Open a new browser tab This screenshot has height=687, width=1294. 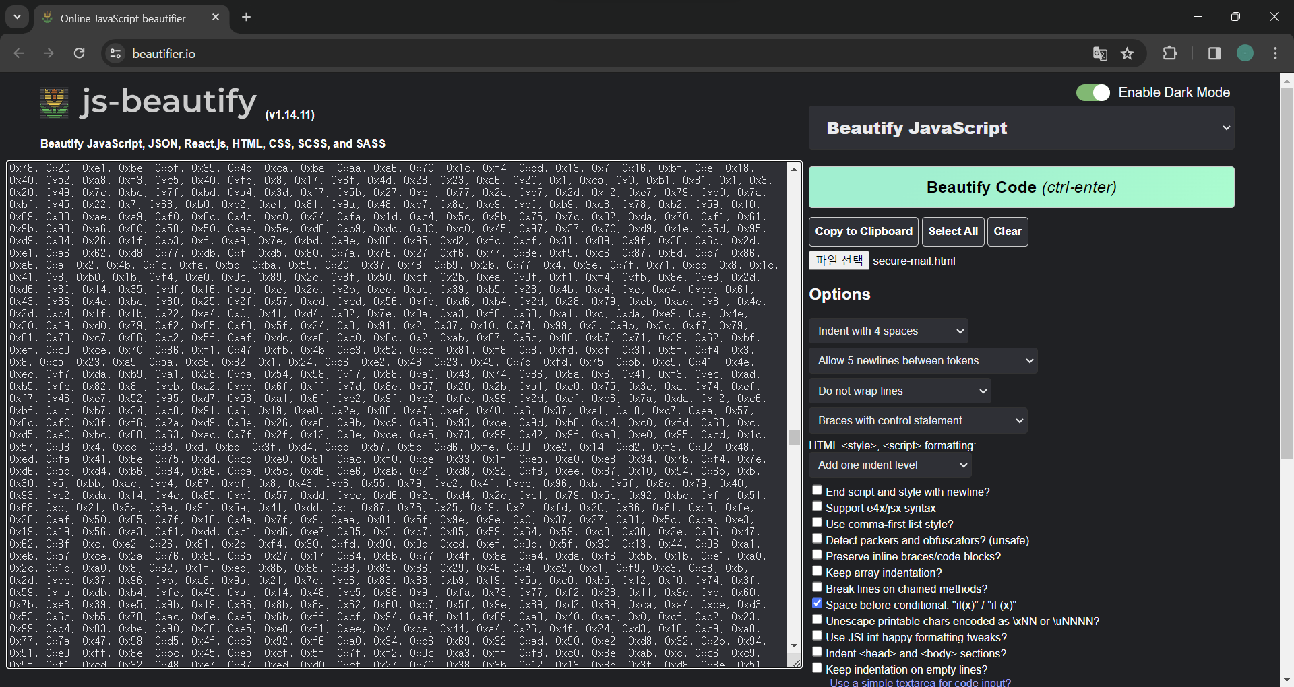coord(247,18)
